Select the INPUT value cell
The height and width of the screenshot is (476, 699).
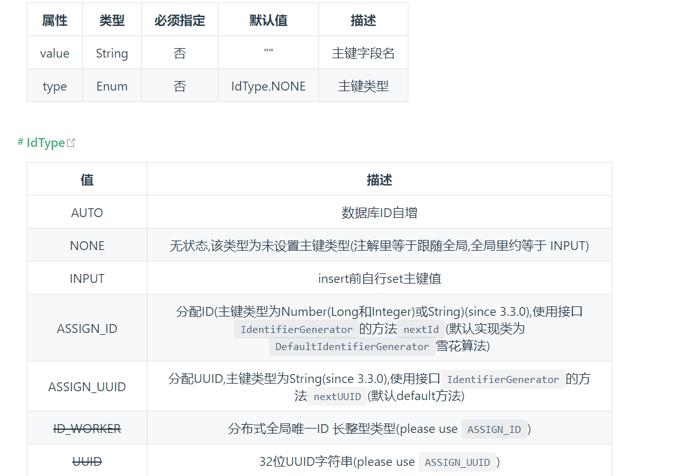coord(87,279)
